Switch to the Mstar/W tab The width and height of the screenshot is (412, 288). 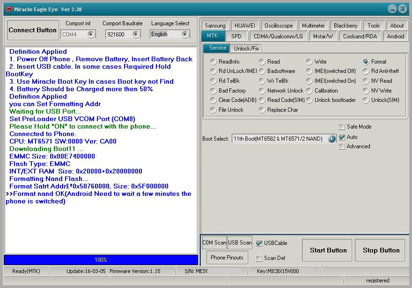323,36
